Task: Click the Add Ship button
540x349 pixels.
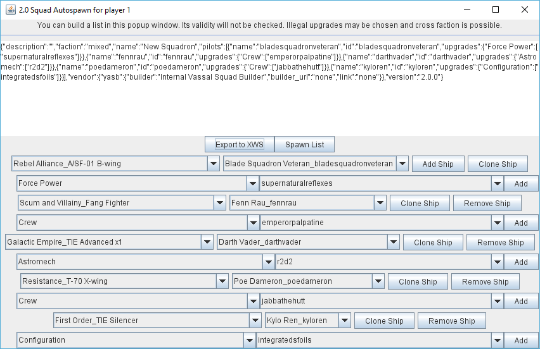Action: click(x=438, y=164)
